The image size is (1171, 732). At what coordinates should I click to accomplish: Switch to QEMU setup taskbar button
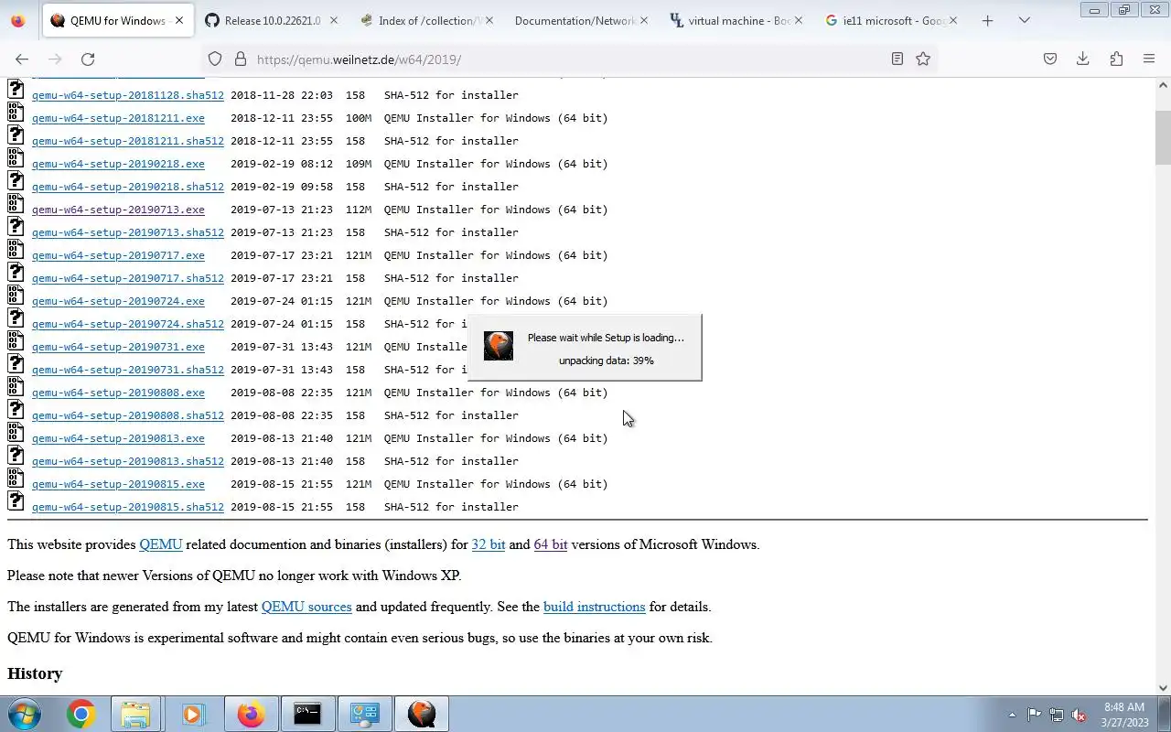pos(422,714)
